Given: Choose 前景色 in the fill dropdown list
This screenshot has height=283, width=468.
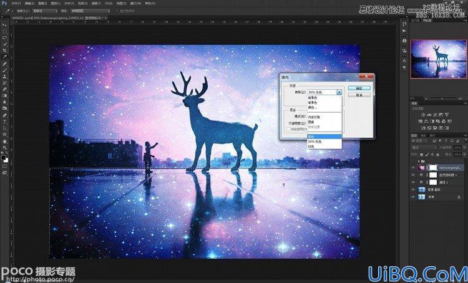Looking at the screenshot, I should [x=324, y=97].
